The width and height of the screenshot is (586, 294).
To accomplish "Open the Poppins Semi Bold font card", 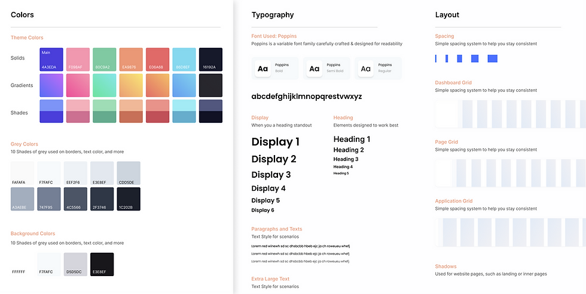I will point(326,68).
